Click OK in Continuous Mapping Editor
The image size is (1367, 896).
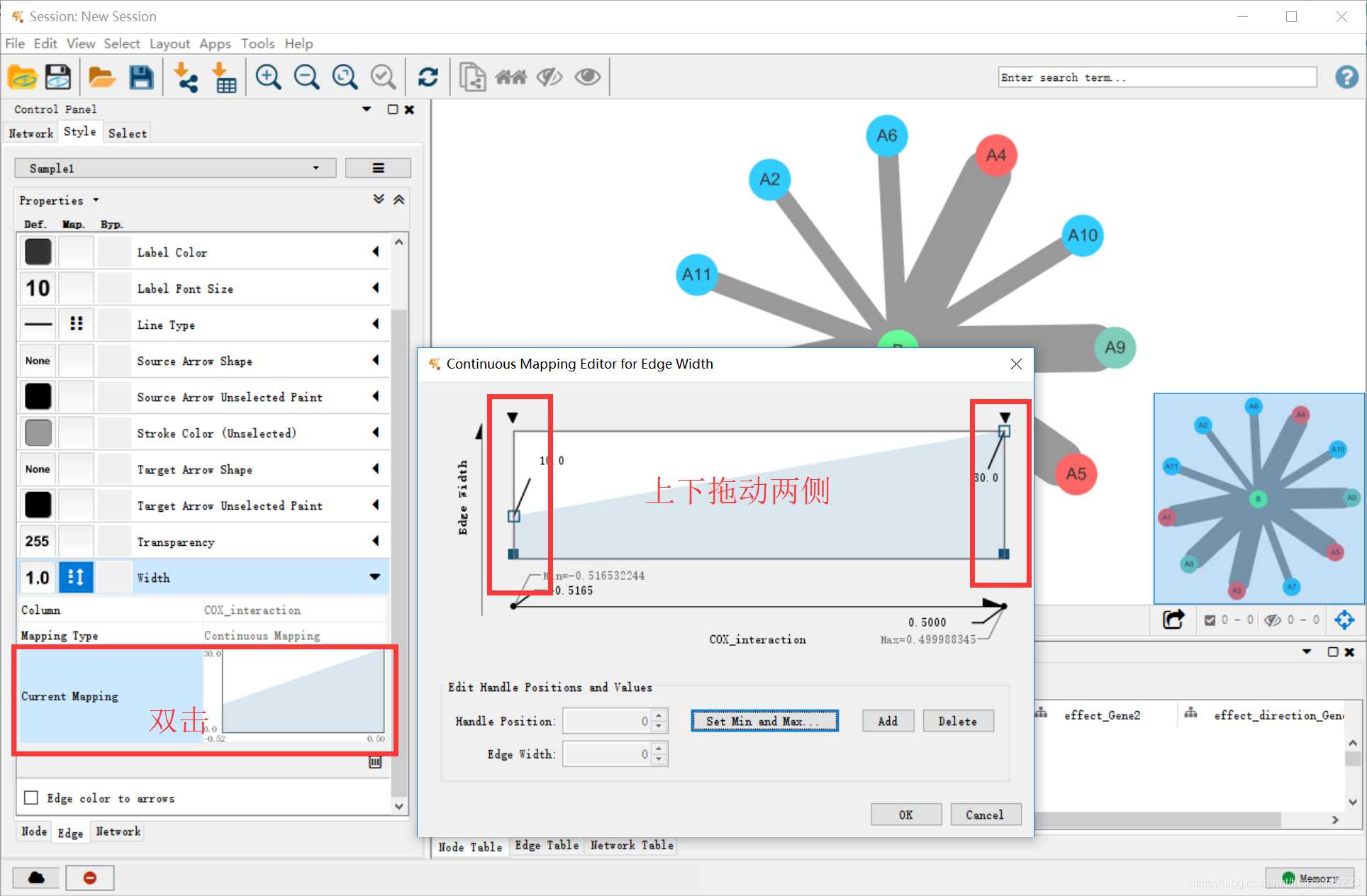(905, 814)
